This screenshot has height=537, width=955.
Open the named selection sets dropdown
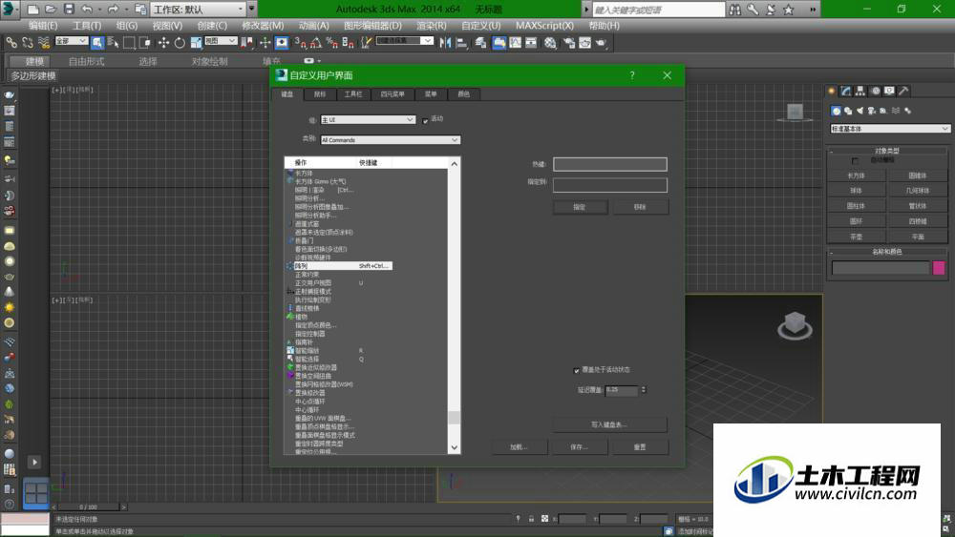(x=404, y=41)
